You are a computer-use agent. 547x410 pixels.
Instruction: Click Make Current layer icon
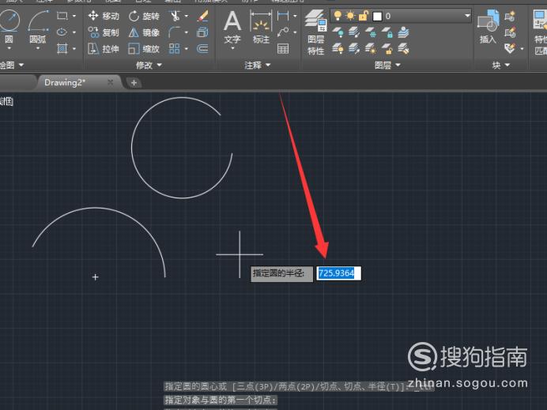403,32
